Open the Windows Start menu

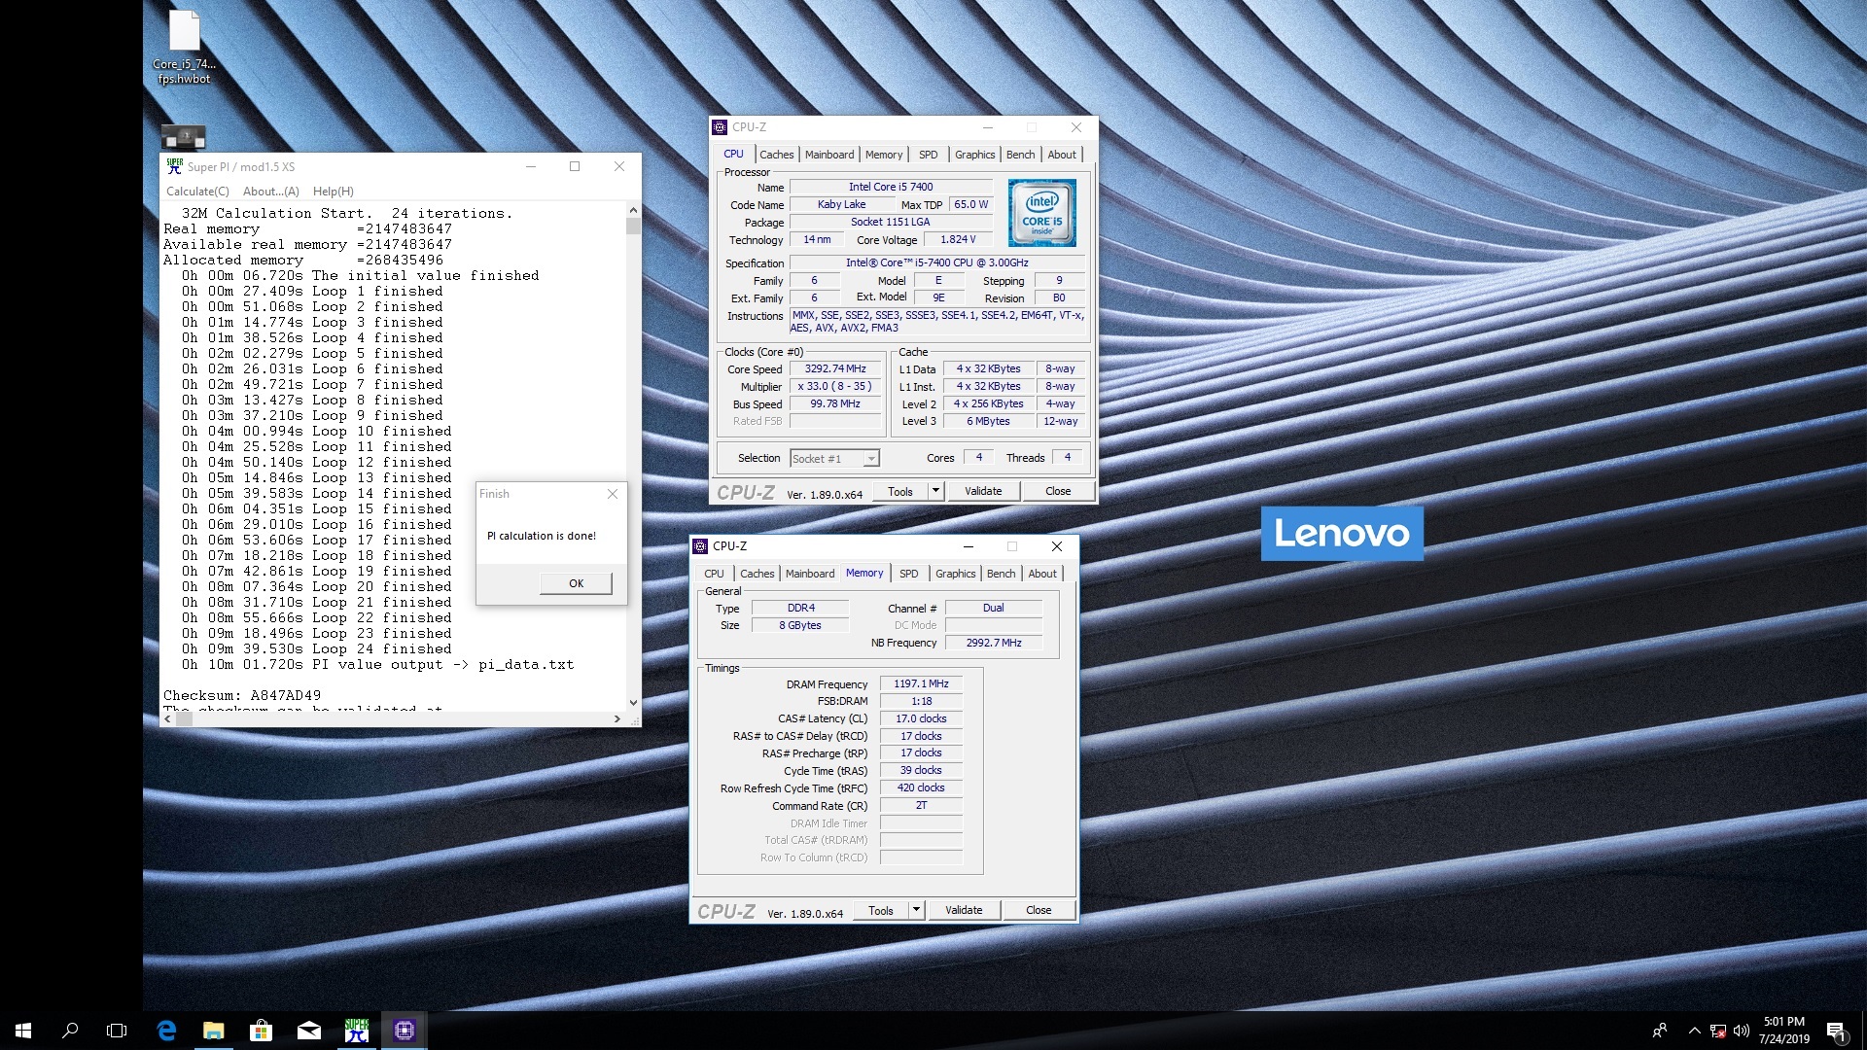point(23,1031)
